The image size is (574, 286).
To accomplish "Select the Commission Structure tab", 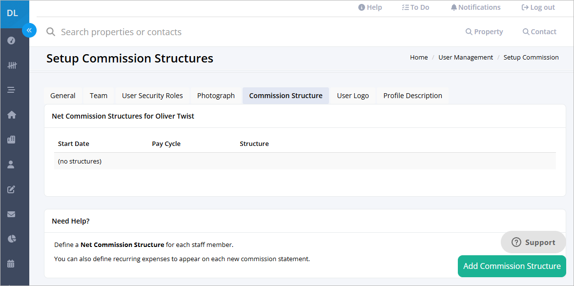I will click(x=286, y=96).
